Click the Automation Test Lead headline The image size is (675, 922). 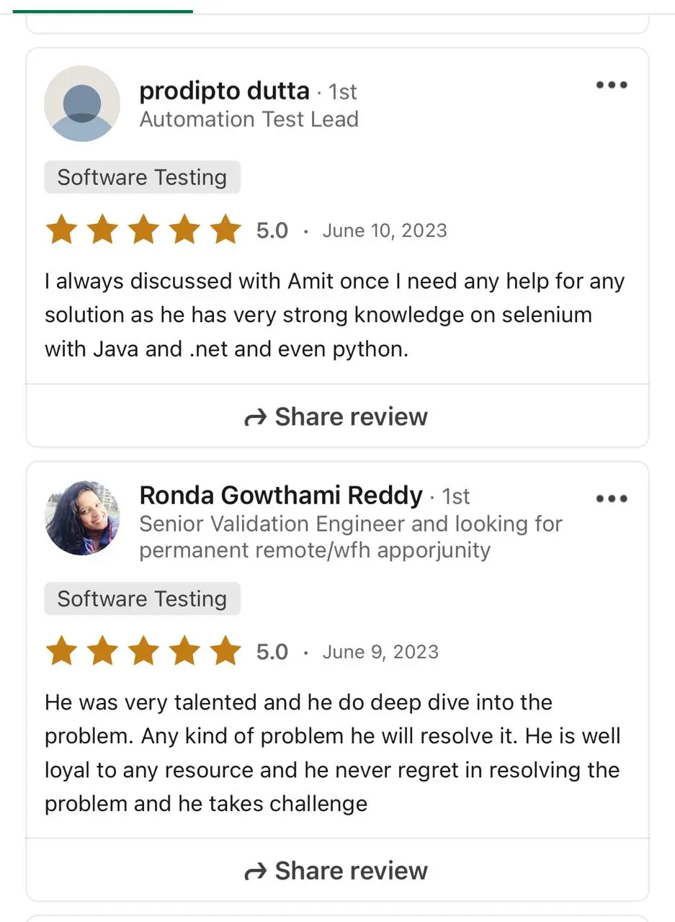click(249, 120)
